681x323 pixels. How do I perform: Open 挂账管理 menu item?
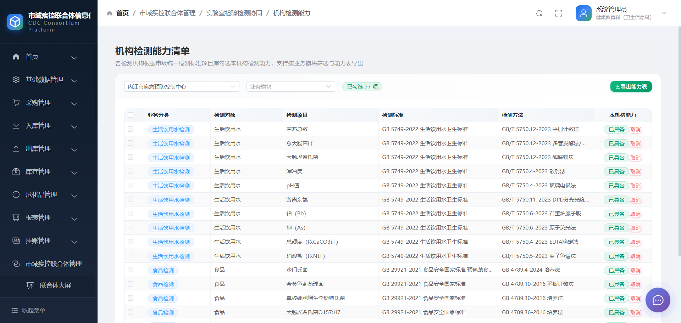click(x=49, y=241)
